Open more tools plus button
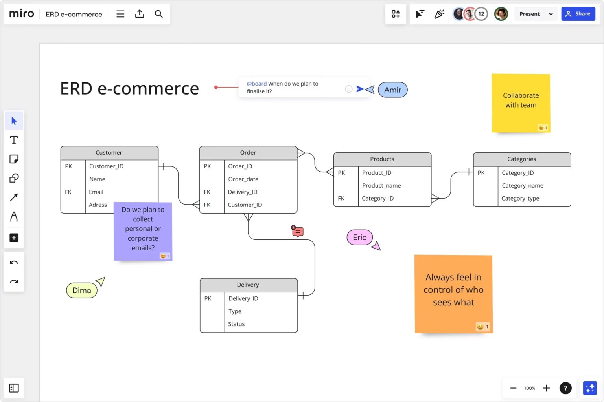Screen dimensions: 604x402 [14, 238]
